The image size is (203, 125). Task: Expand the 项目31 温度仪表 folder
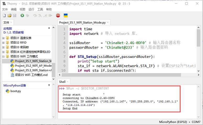tap(3, 38)
